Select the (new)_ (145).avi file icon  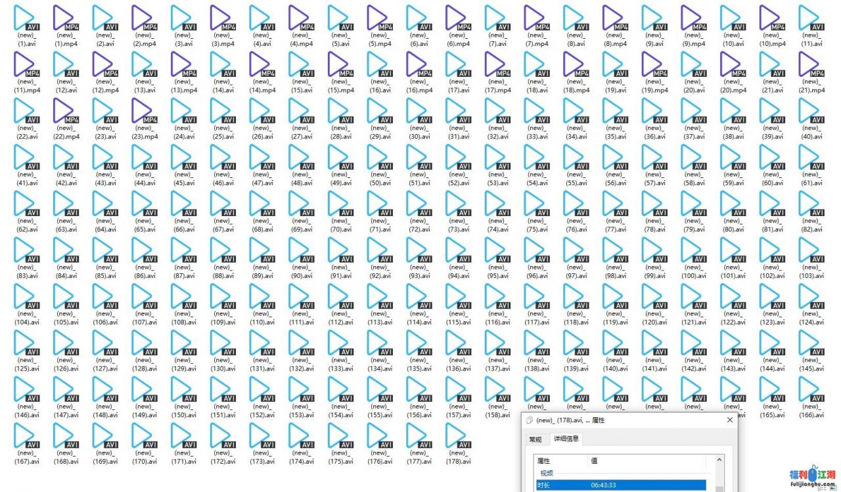tap(811, 344)
